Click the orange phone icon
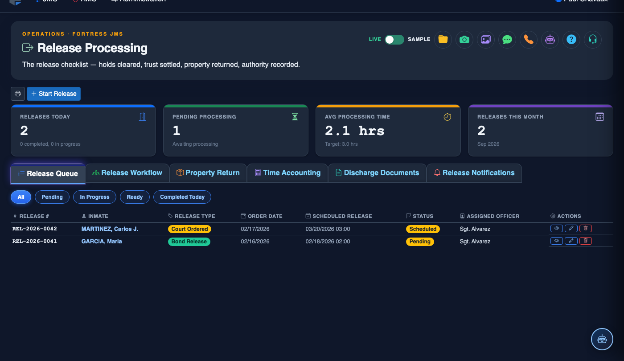Viewport: 624px width, 361px height. point(529,39)
